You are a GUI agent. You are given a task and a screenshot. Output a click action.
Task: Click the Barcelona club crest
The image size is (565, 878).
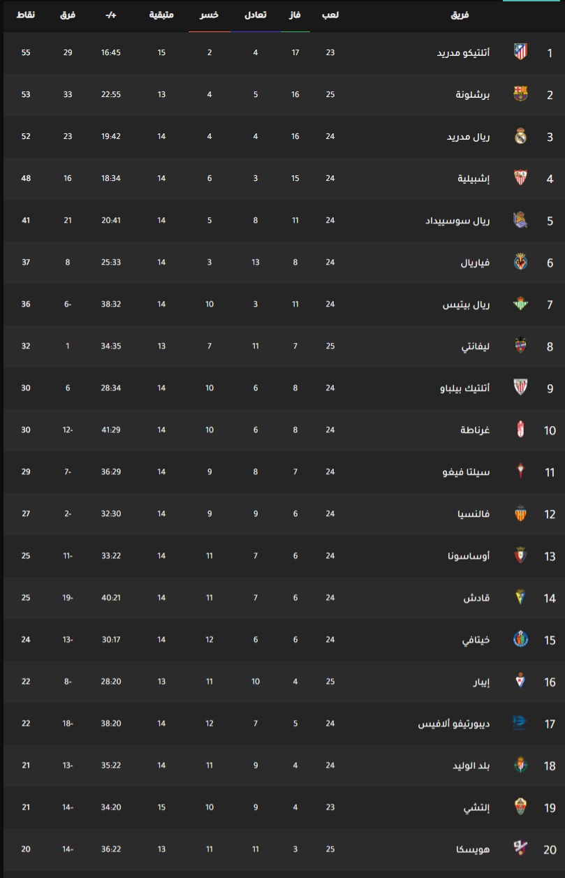(520, 94)
